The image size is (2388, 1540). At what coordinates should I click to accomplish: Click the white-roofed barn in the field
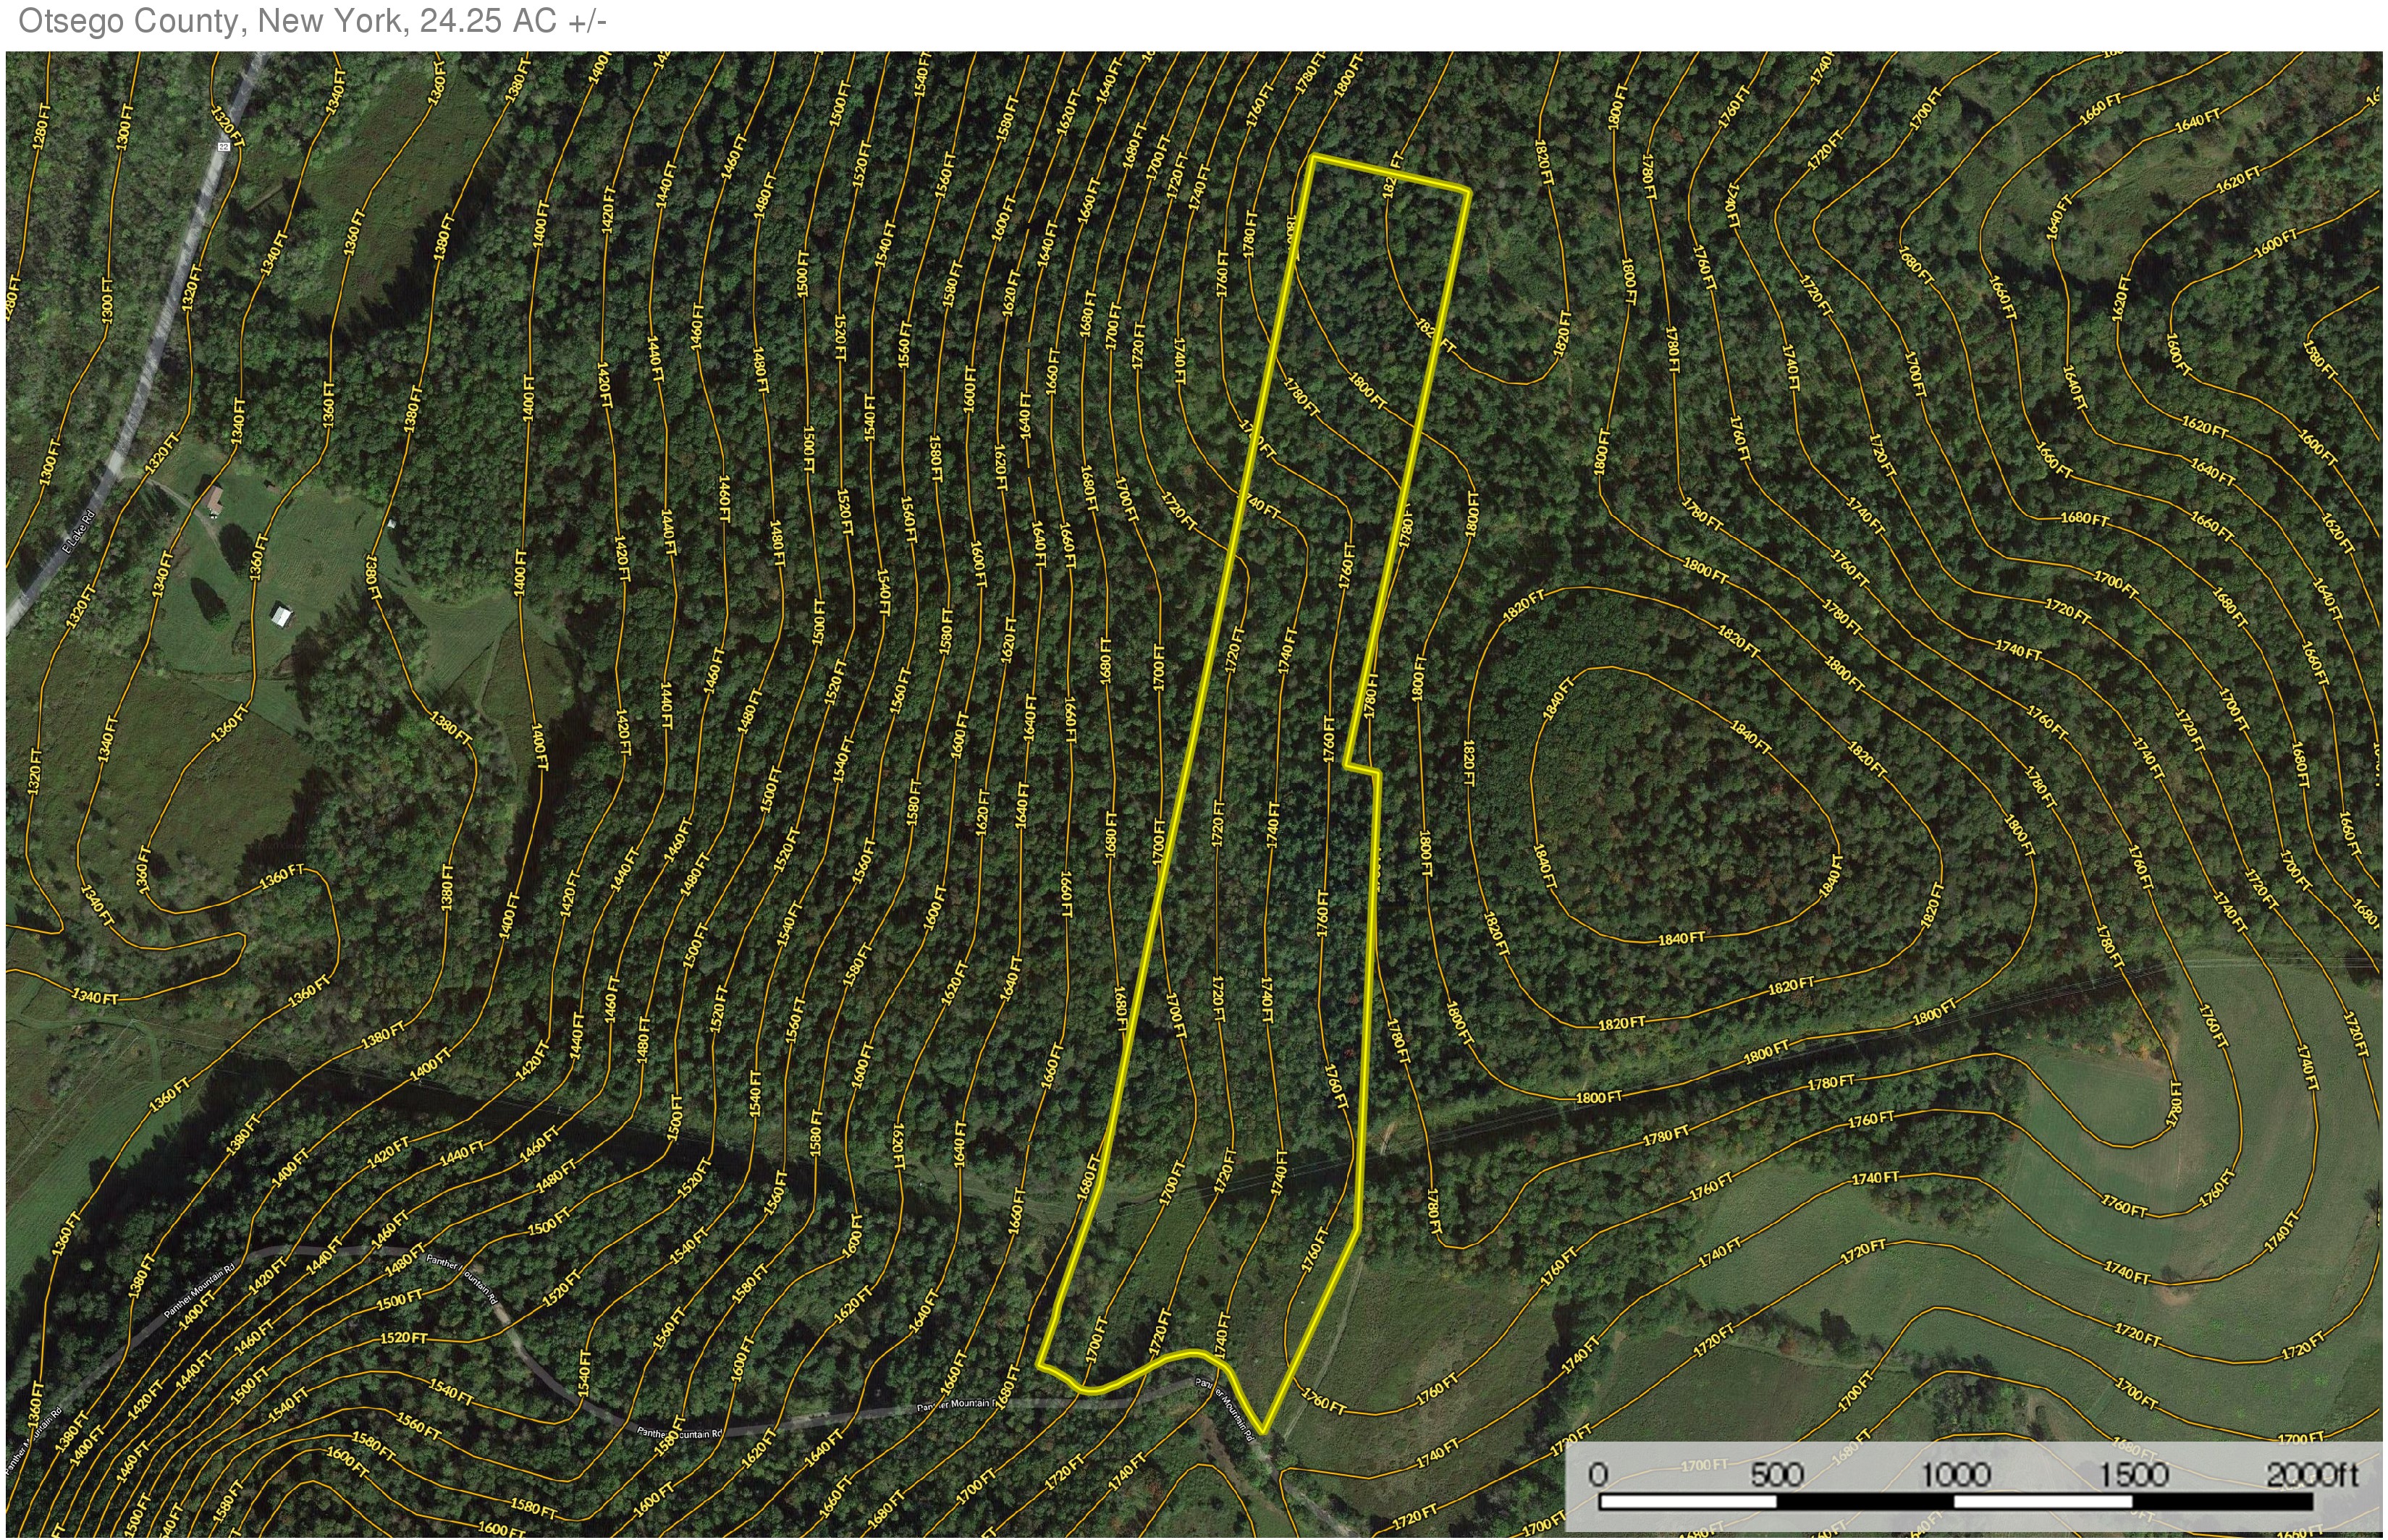282,616
